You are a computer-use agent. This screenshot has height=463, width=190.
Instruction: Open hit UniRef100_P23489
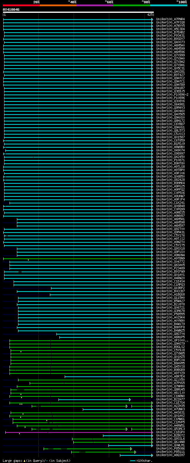(170, 268)
